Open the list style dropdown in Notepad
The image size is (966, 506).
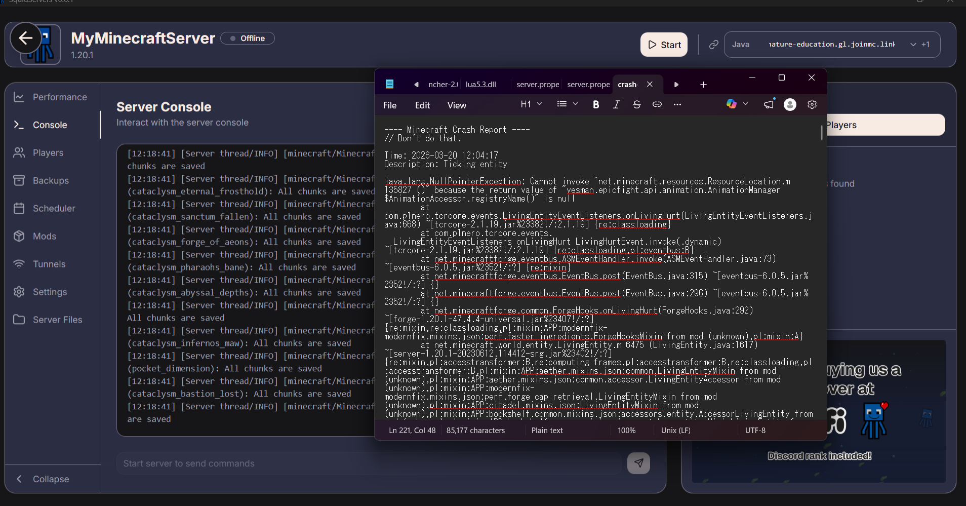point(567,104)
